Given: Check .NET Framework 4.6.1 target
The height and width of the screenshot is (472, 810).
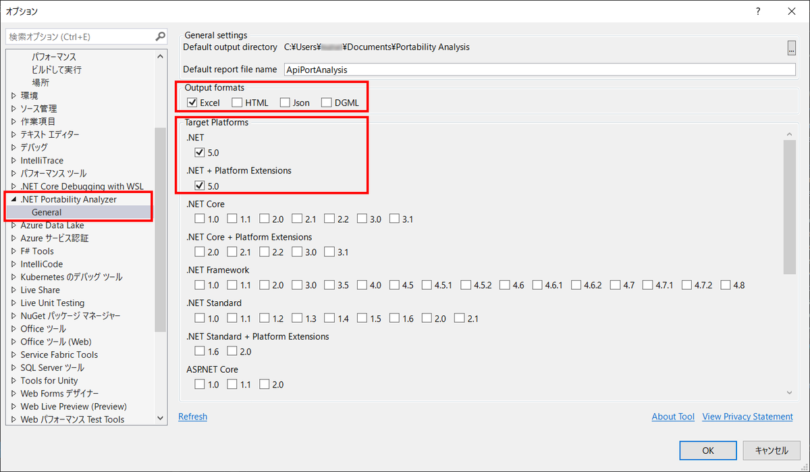Looking at the screenshot, I should click(537, 285).
